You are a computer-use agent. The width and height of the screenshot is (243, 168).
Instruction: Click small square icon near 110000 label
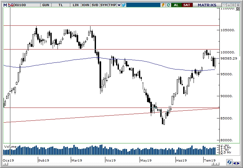coord(238,8)
